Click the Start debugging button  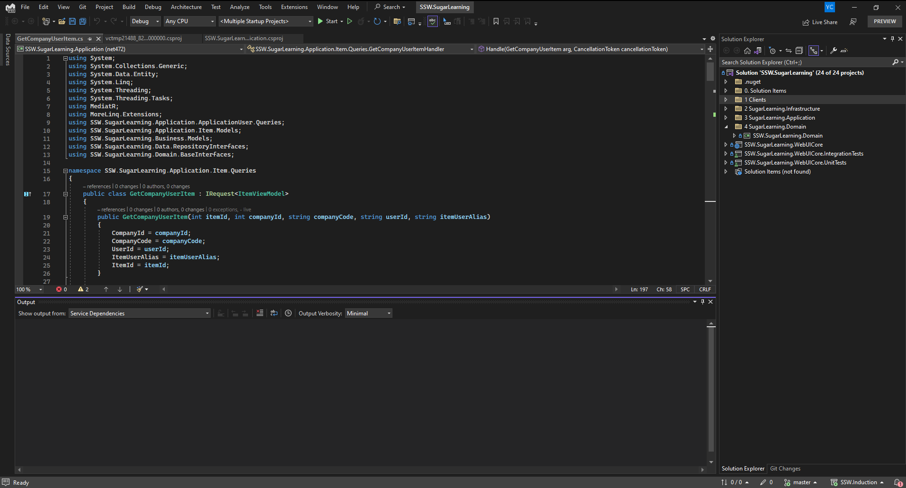pyautogui.click(x=328, y=21)
